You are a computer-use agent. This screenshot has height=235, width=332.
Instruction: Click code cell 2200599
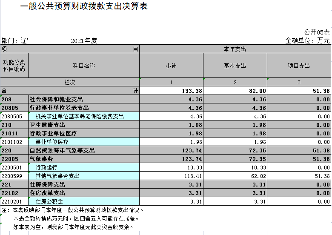pos(14,176)
